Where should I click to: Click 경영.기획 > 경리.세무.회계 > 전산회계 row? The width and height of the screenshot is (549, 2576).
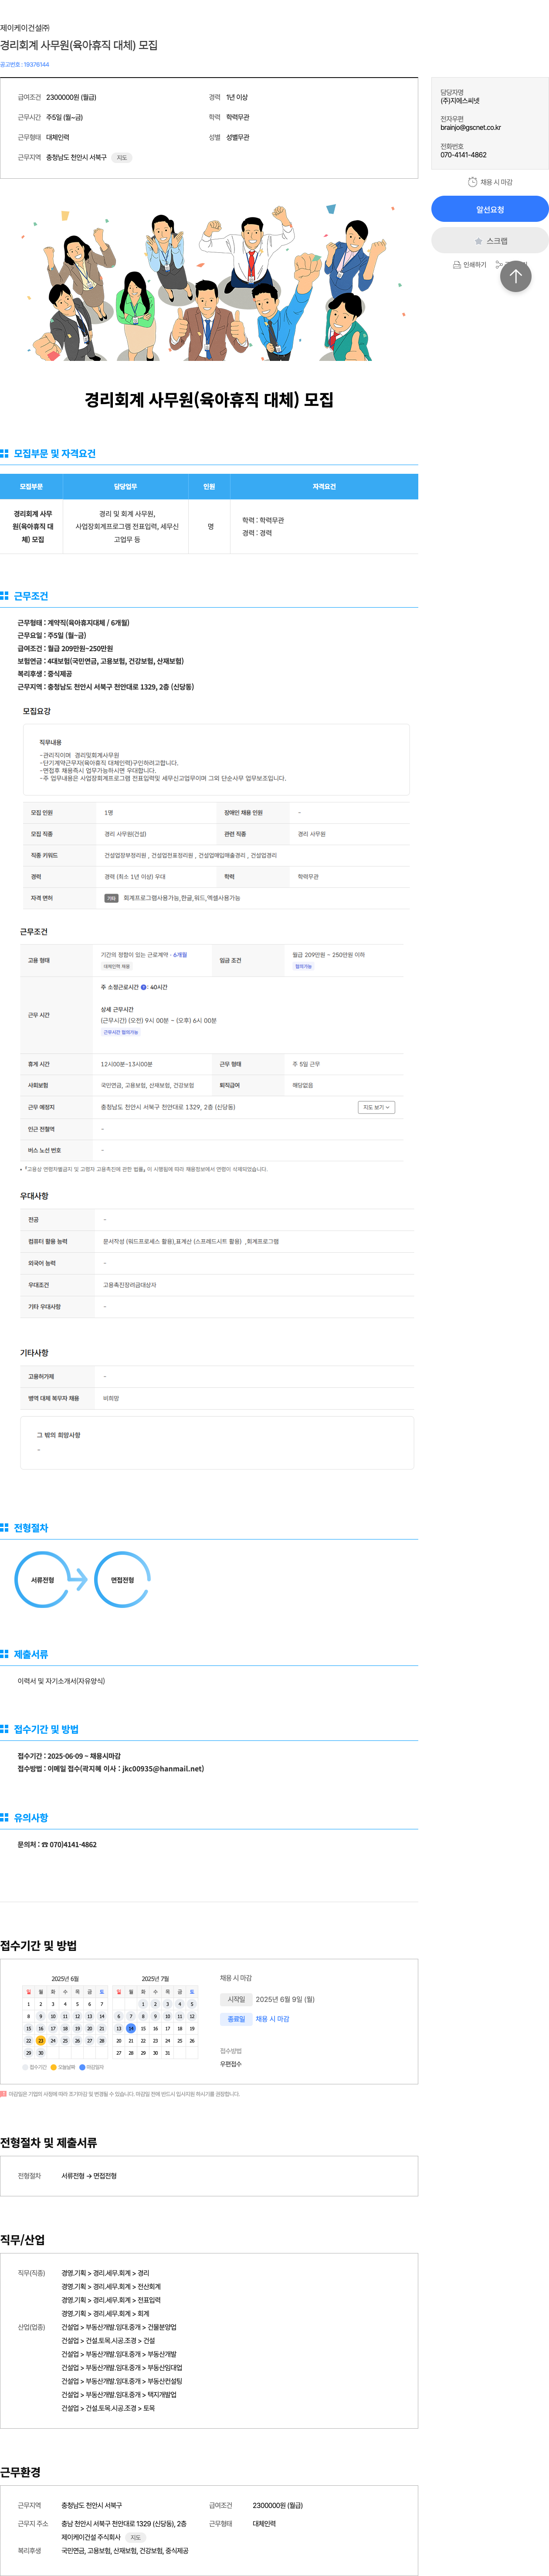[111, 2286]
